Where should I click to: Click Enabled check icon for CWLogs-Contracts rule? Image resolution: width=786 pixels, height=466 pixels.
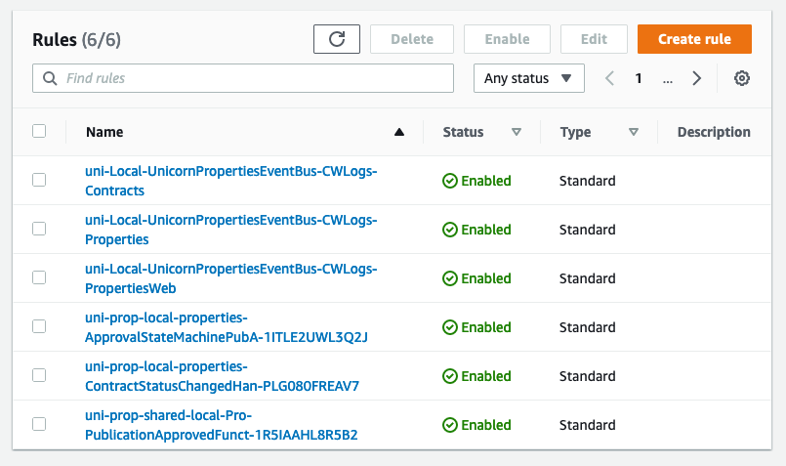point(450,181)
